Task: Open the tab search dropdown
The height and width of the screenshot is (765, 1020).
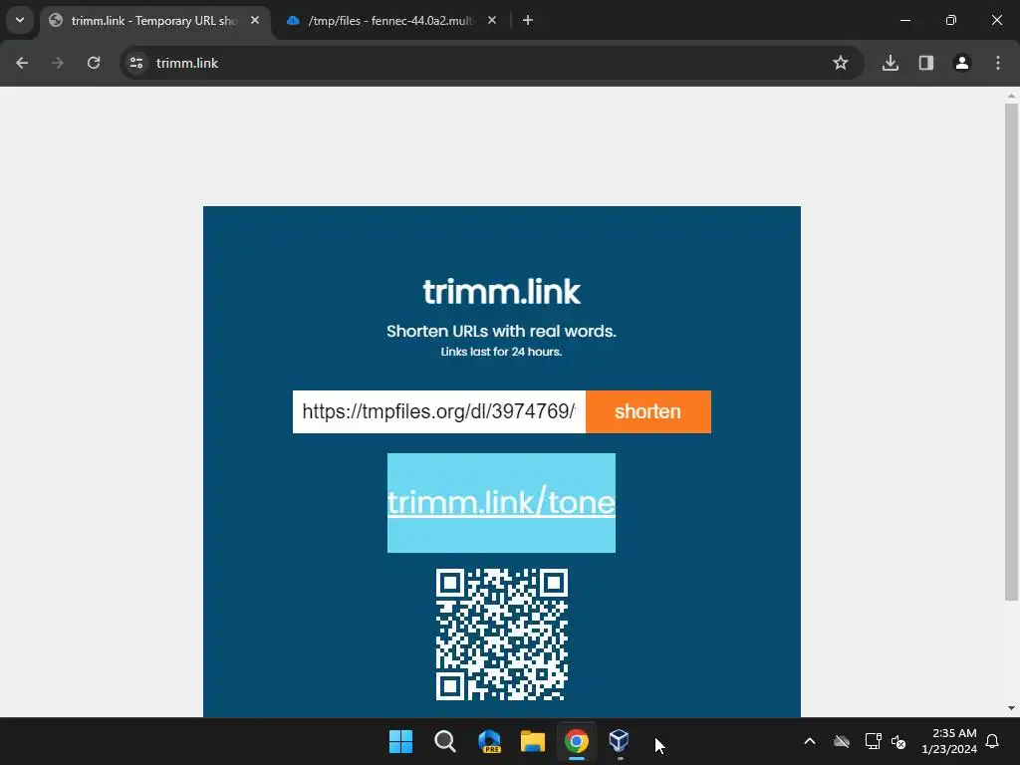Action: coord(20,20)
